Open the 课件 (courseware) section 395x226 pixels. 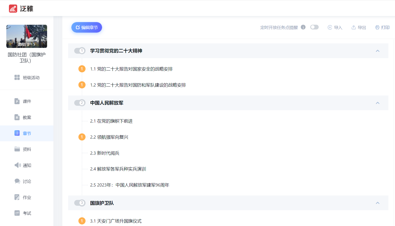point(27,101)
